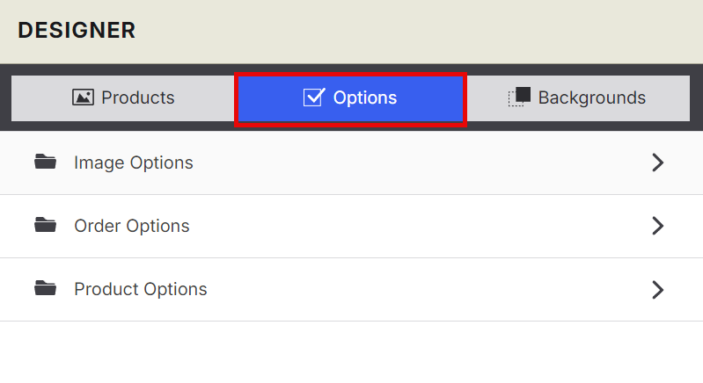This screenshot has width=703, height=383.
Task: Switch to the Products tab
Action: click(x=124, y=98)
